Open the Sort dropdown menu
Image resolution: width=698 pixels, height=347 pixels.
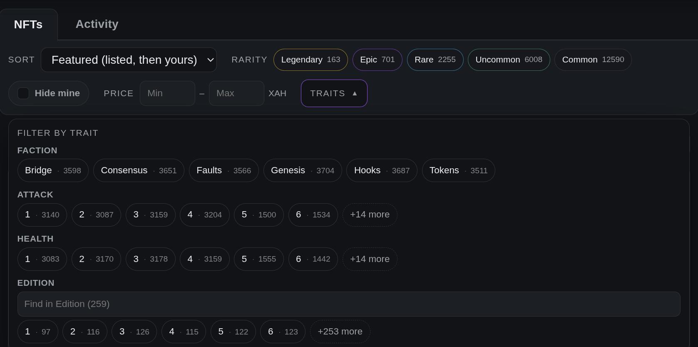tap(129, 60)
